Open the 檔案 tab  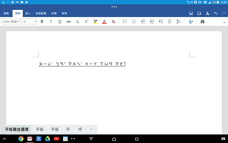tap(6, 13)
